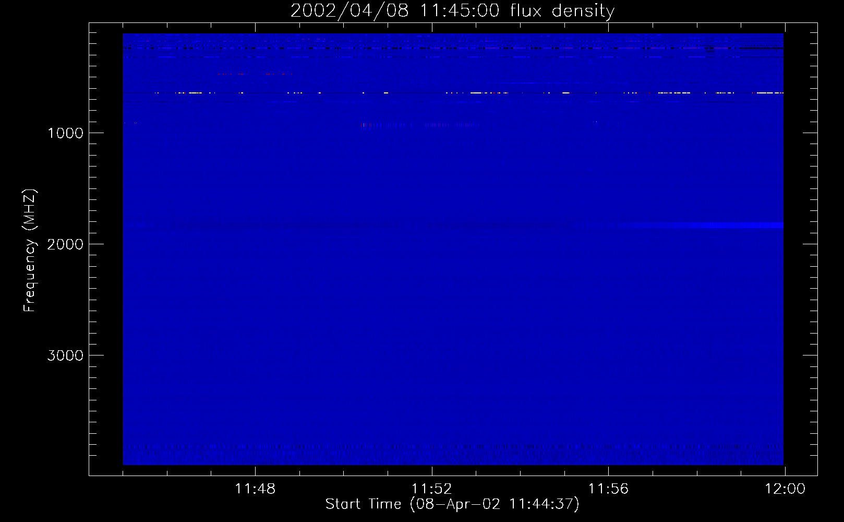
Task: Click the 3000 frequency tick label
Action: coord(65,355)
